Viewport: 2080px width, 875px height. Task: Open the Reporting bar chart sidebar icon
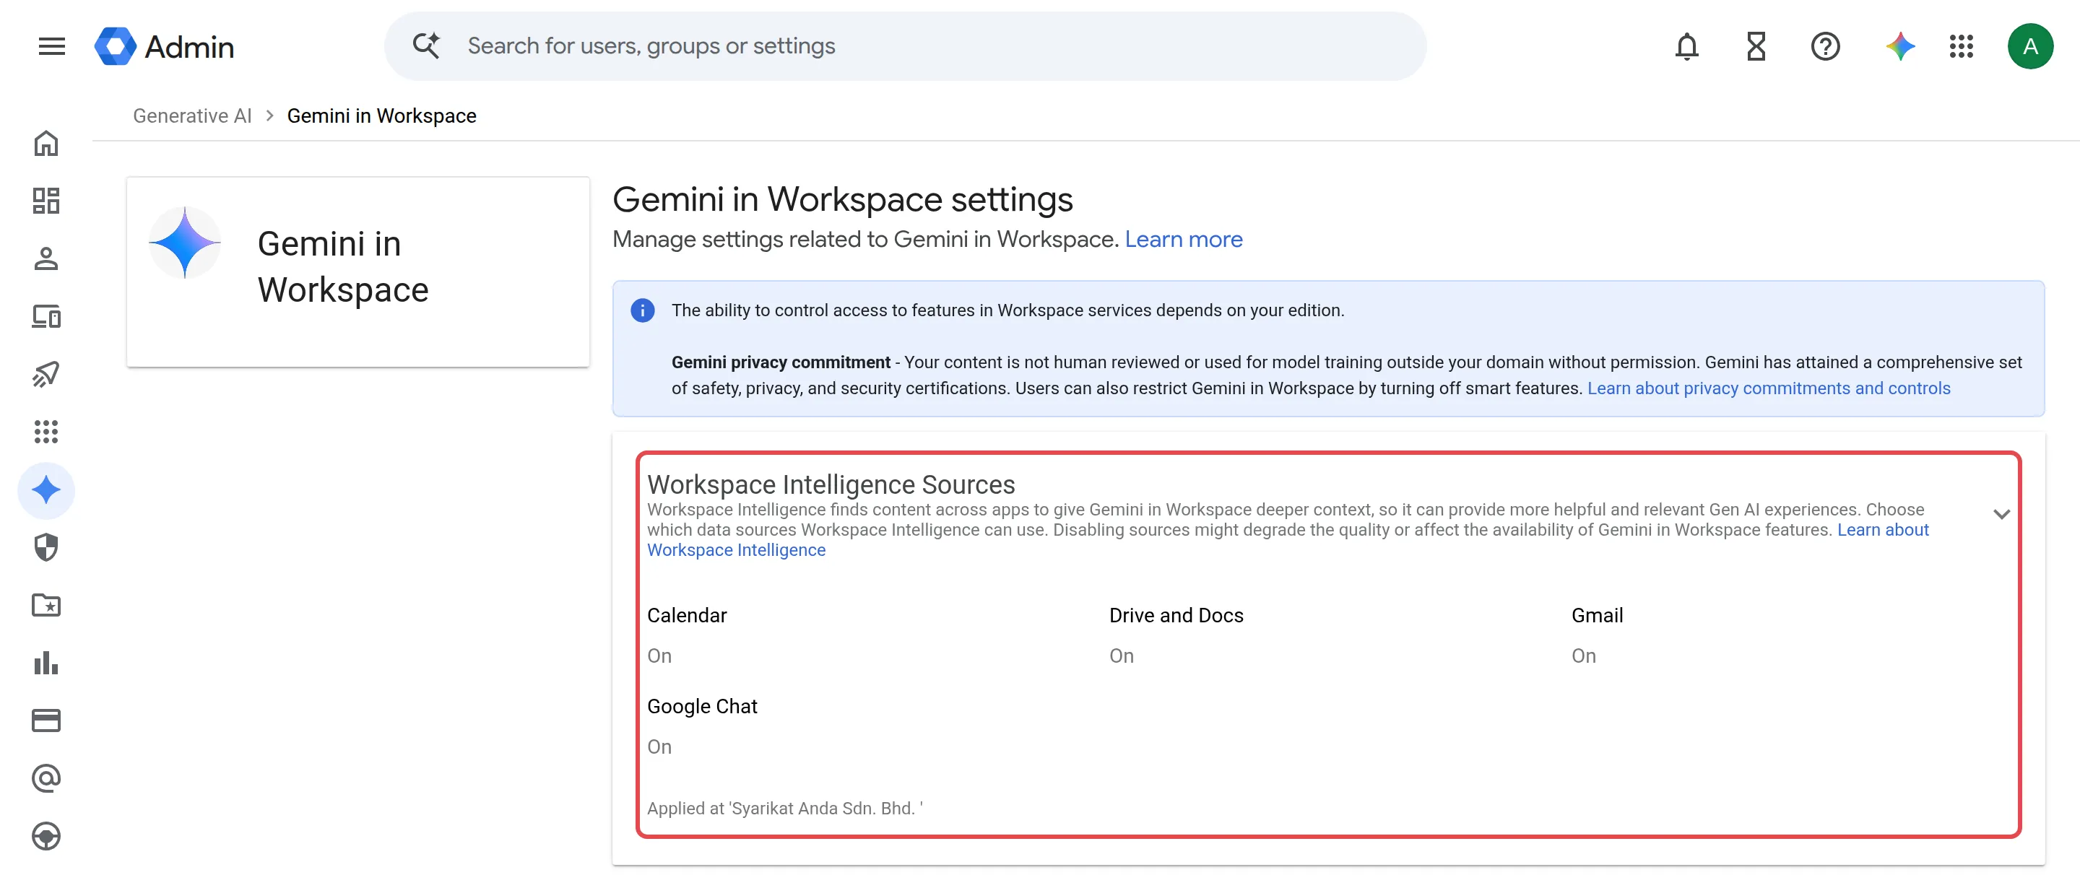click(x=46, y=663)
